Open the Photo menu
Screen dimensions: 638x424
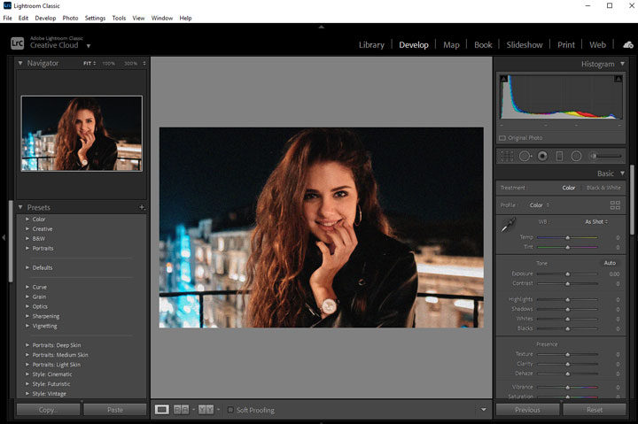70,18
